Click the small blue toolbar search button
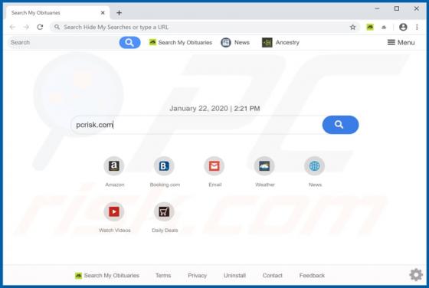 pyautogui.click(x=129, y=42)
